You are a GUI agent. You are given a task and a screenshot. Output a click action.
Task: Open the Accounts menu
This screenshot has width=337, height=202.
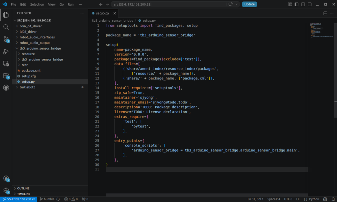(x=6, y=178)
